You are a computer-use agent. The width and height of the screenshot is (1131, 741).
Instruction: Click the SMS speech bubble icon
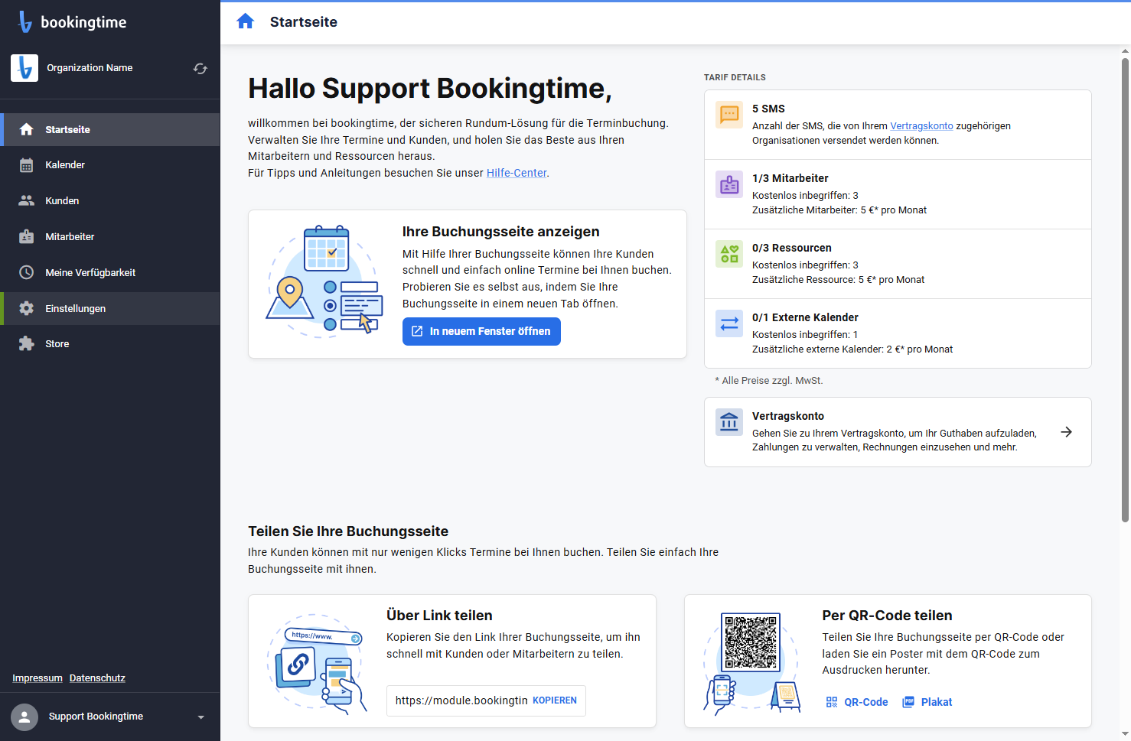click(729, 115)
